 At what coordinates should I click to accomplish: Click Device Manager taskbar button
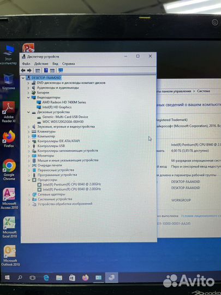pos(111,278)
